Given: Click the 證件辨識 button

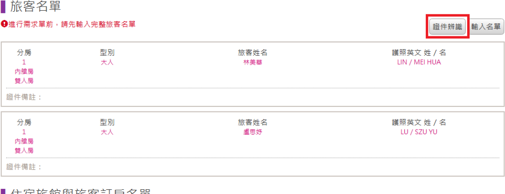Looking at the screenshot, I should tap(448, 27).
